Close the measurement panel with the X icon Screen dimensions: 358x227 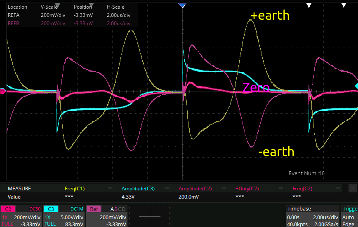coord(352,189)
